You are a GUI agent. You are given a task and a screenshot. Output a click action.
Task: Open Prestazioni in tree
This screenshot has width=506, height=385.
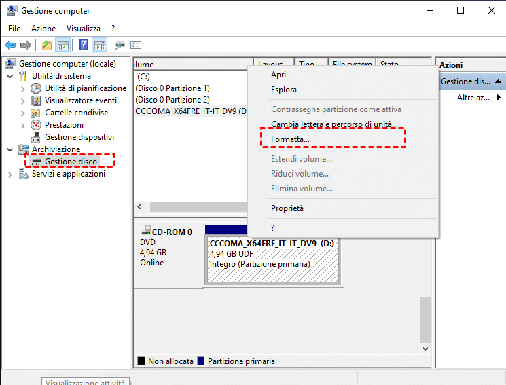pyautogui.click(x=64, y=125)
